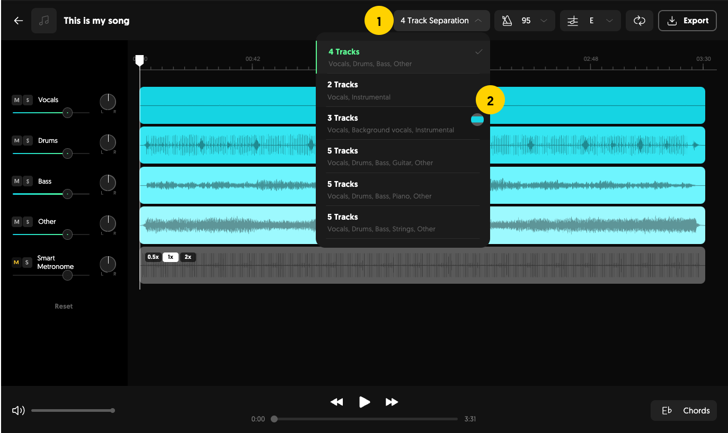This screenshot has width=728, height=433.
Task: Select 5 Tracks with Guitar option
Action: tap(403, 156)
